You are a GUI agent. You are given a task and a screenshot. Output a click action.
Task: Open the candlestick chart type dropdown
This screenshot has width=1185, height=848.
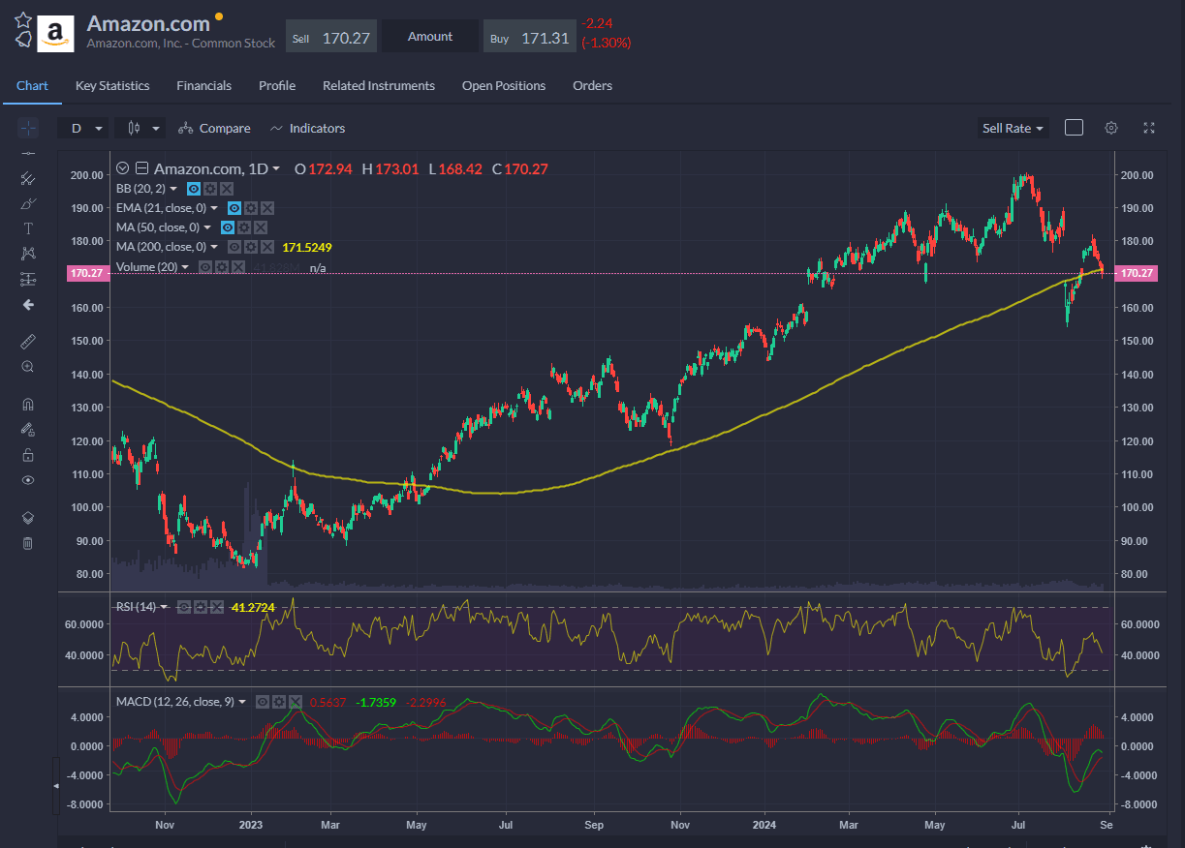140,128
